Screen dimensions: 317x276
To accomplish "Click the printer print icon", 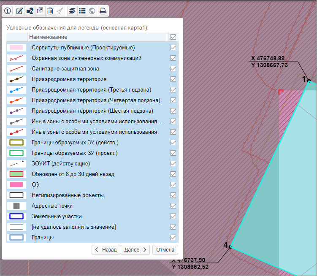I will click(x=103, y=11).
